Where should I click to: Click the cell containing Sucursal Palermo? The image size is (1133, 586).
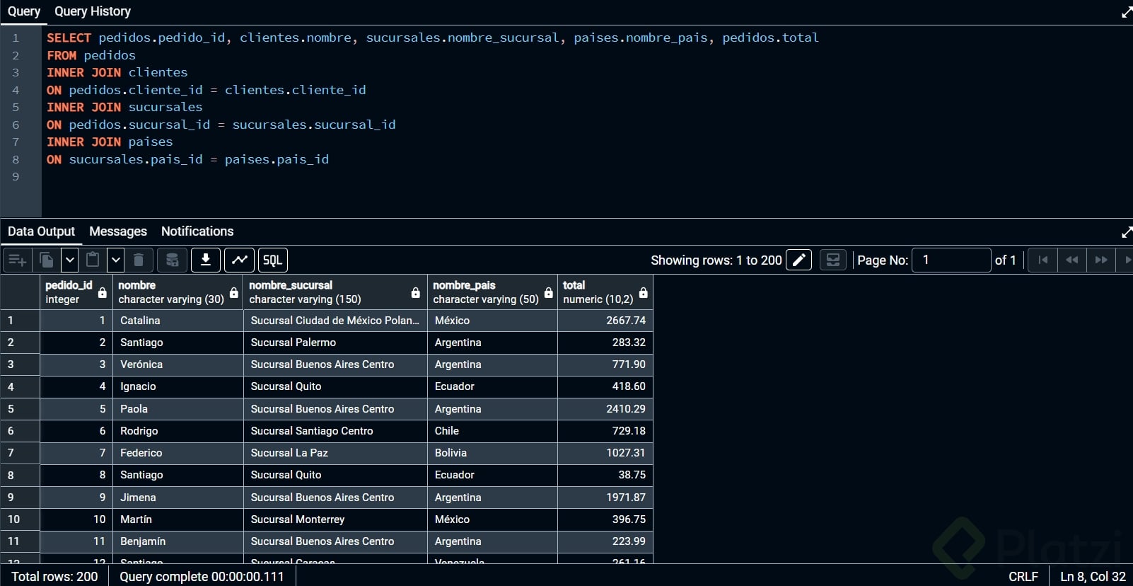click(335, 343)
